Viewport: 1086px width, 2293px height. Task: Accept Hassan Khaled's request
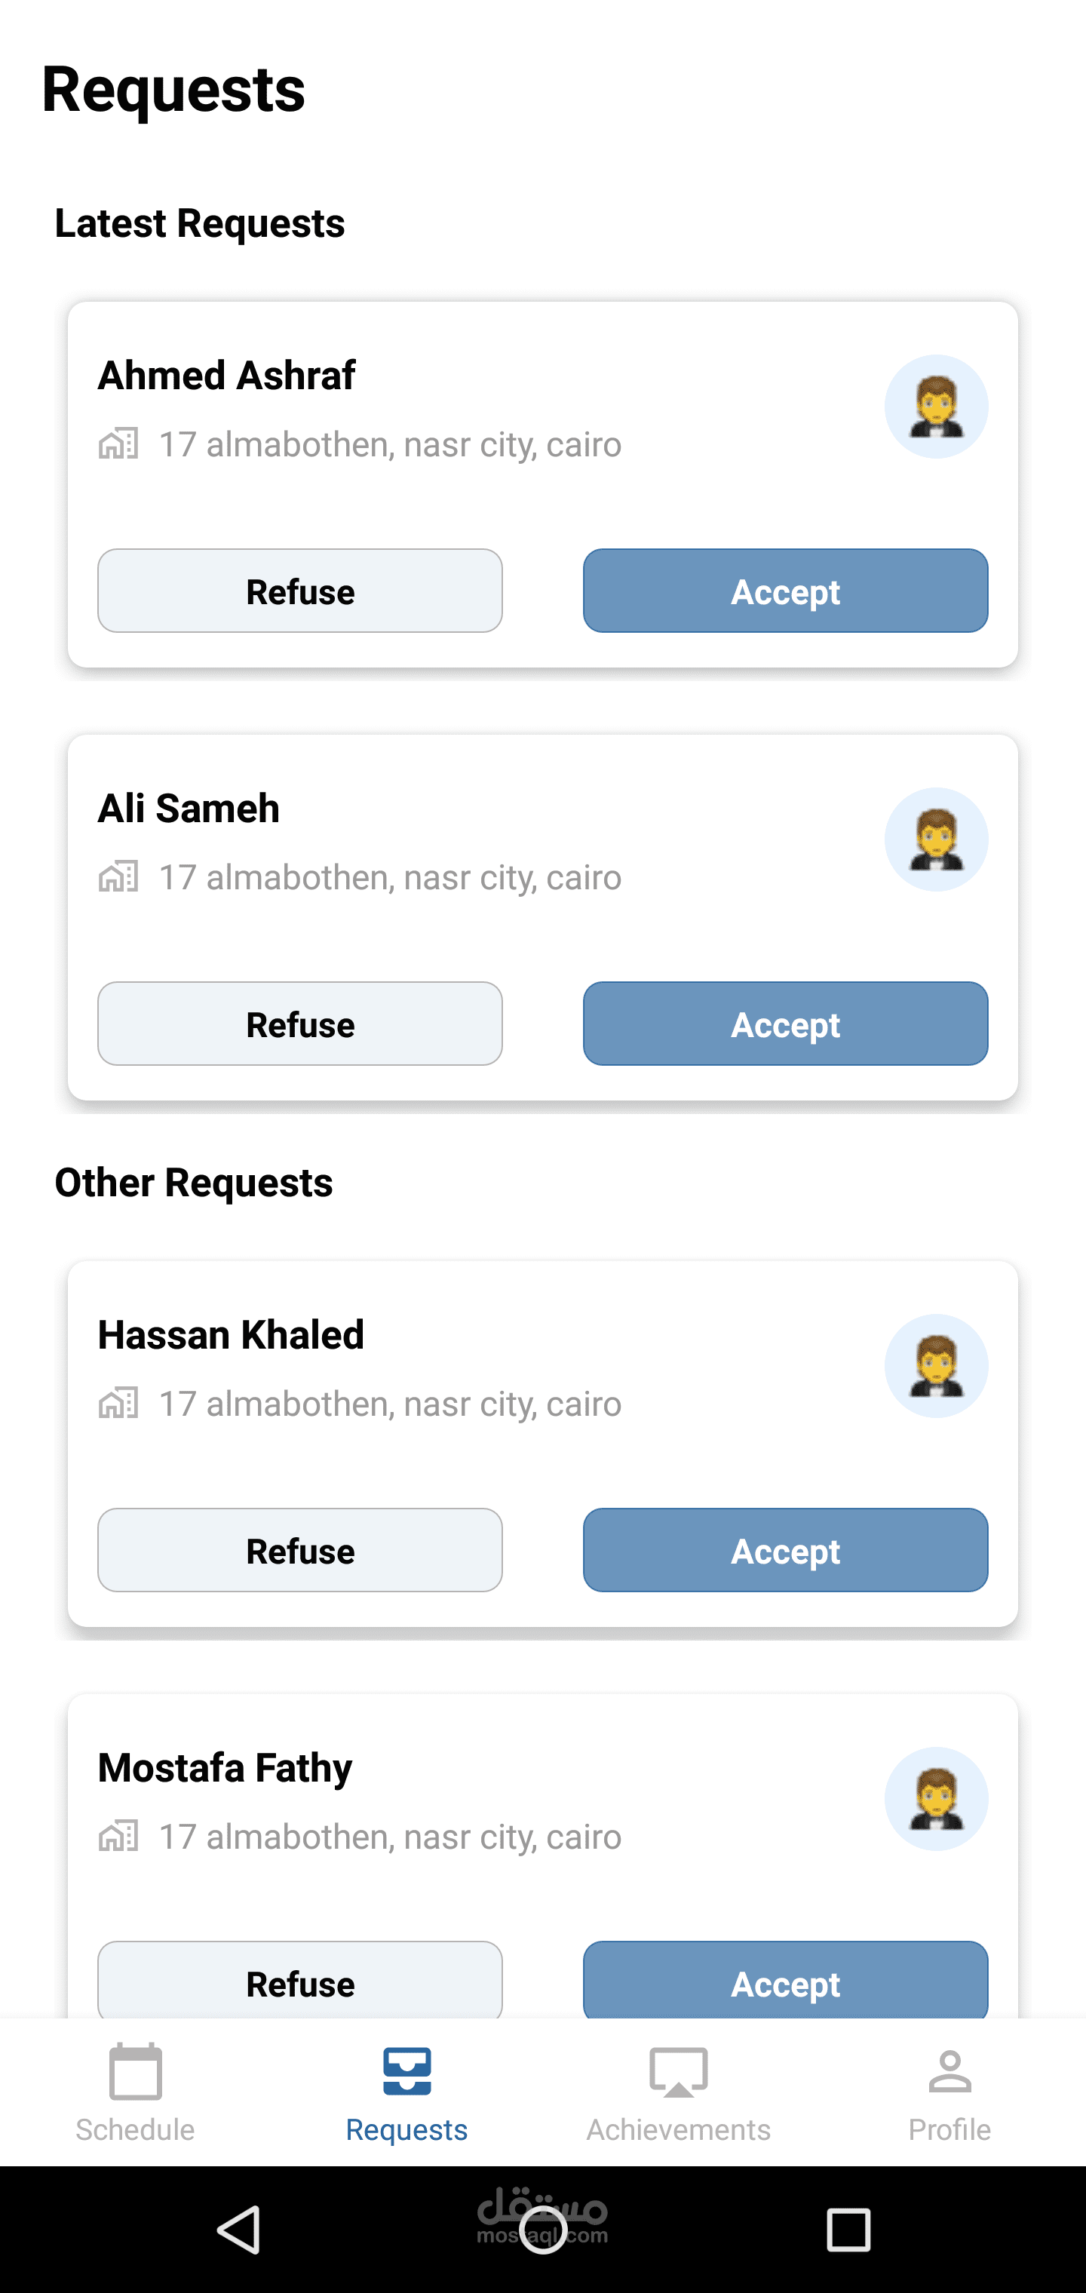click(x=785, y=1550)
